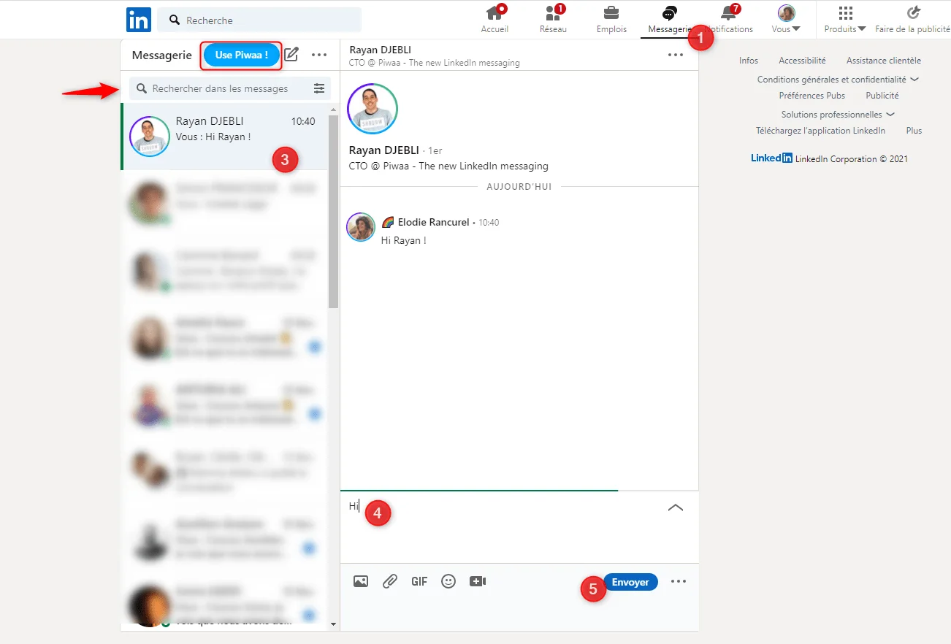Screen dimensions: 951x644
Task: Open the message filter sliders icon
Action: [319, 88]
